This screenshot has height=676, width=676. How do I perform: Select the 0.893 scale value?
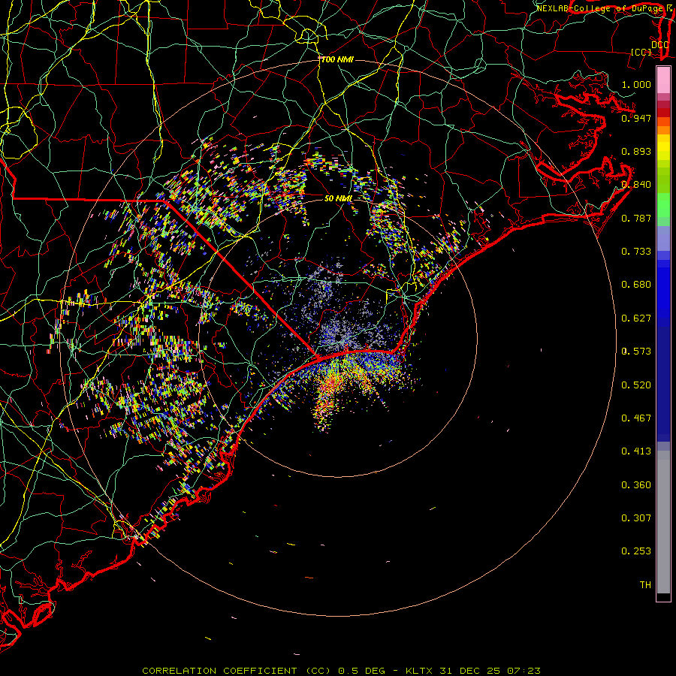(x=636, y=151)
